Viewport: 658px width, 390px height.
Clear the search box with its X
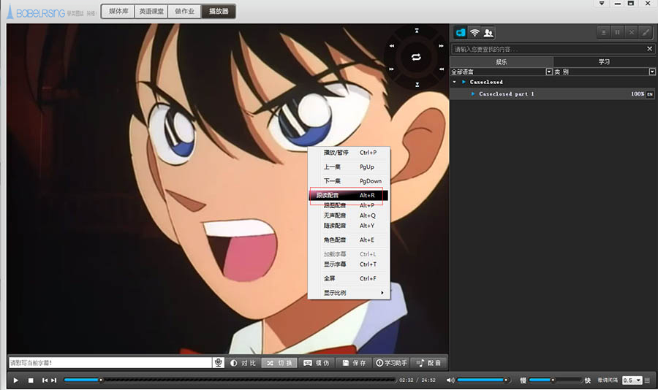click(650, 49)
